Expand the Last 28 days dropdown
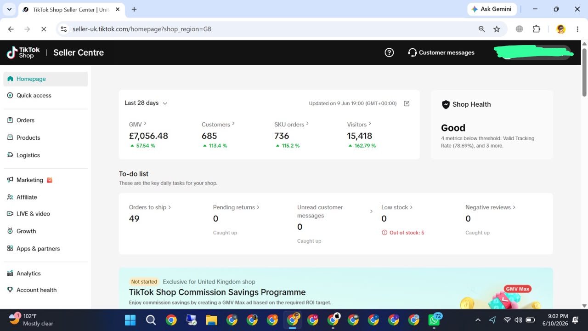Image resolution: width=588 pixels, height=331 pixels. click(x=146, y=103)
